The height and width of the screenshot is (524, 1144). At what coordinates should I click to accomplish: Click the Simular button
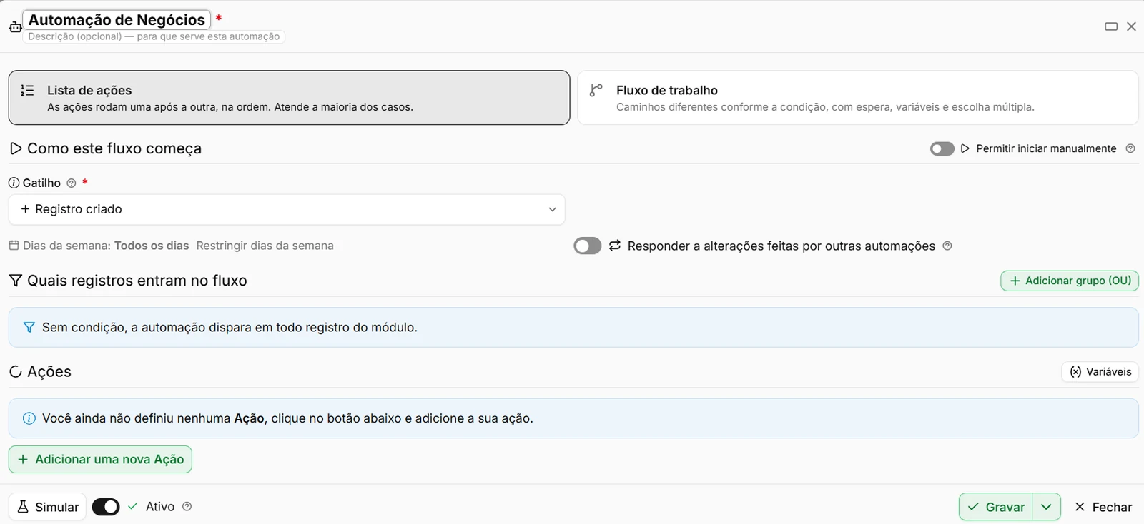47,507
